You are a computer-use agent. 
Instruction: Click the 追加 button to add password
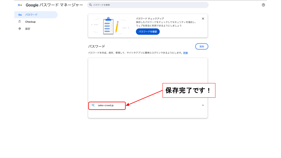(x=202, y=47)
